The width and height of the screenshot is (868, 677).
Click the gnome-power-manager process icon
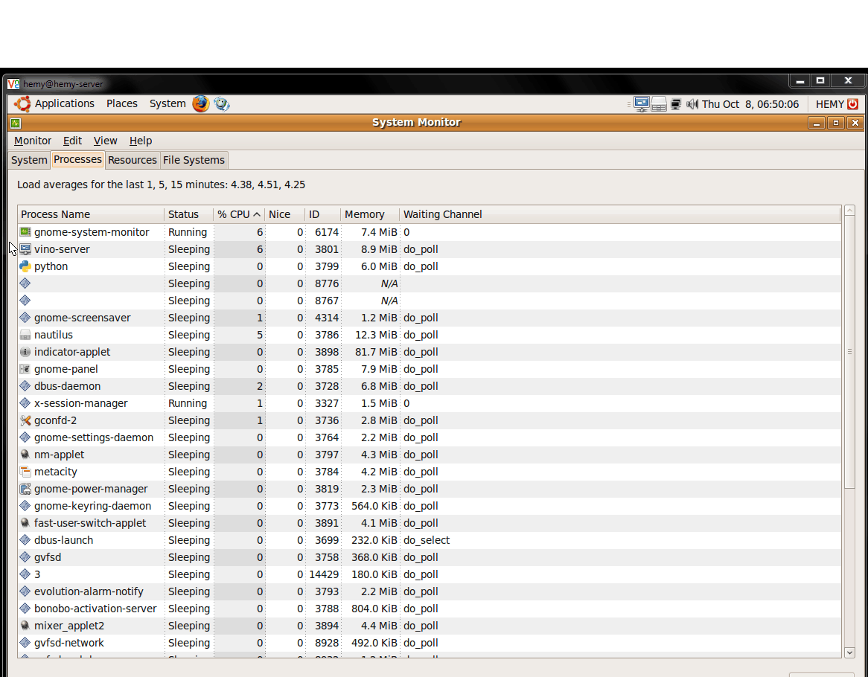[25, 489]
